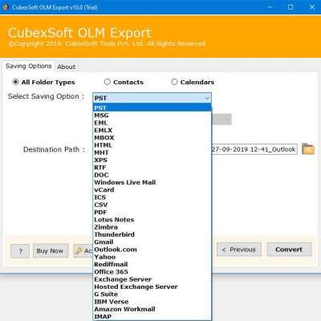Choose the Calendars radio option
The image size is (321, 321).
(x=174, y=82)
